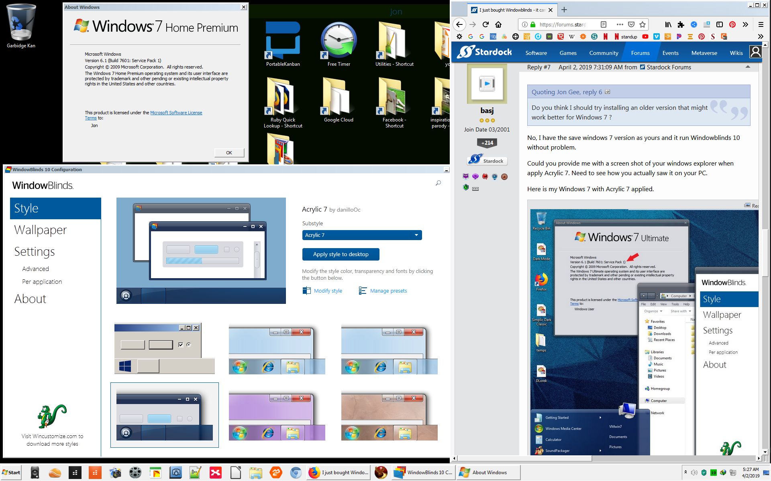Open the Advanced settings sub-item
Image resolution: width=771 pixels, height=481 pixels.
click(35, 269)
